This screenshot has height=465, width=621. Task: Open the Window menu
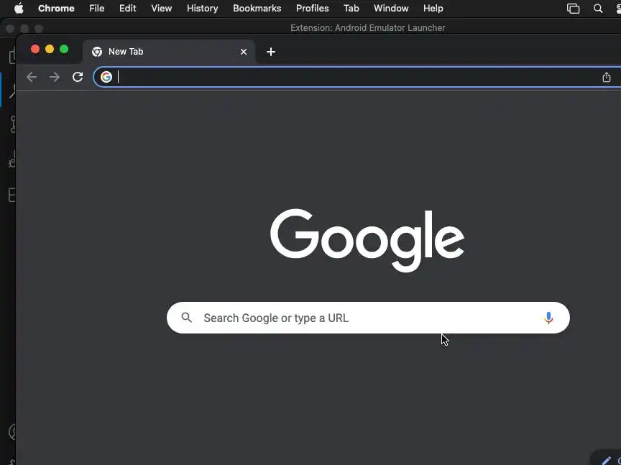coord(391,9)
